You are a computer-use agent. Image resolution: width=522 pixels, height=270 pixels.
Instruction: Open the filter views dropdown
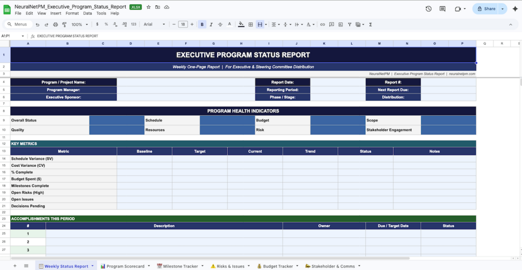click(360, 24)
